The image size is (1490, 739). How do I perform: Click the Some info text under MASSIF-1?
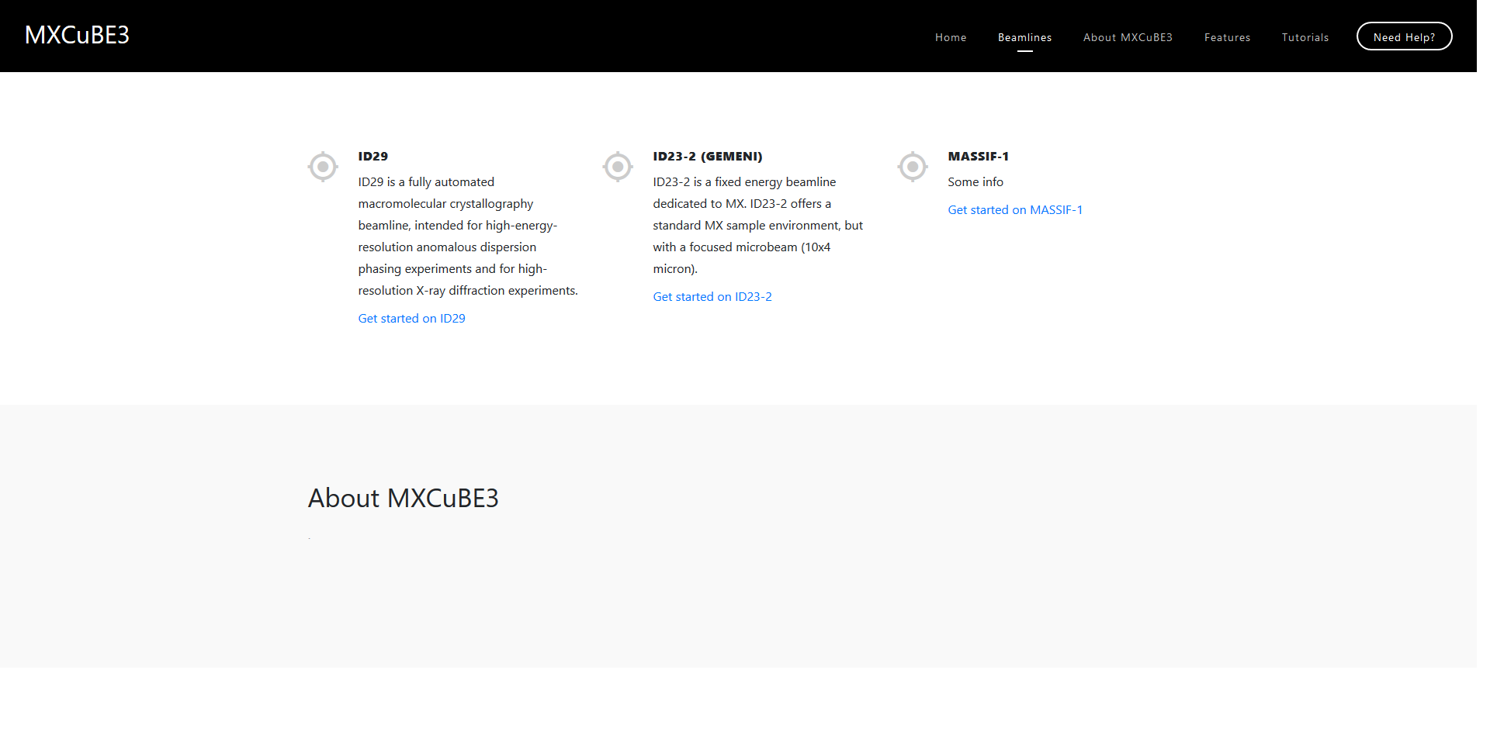pyautogui.click(x=975, y=181)
